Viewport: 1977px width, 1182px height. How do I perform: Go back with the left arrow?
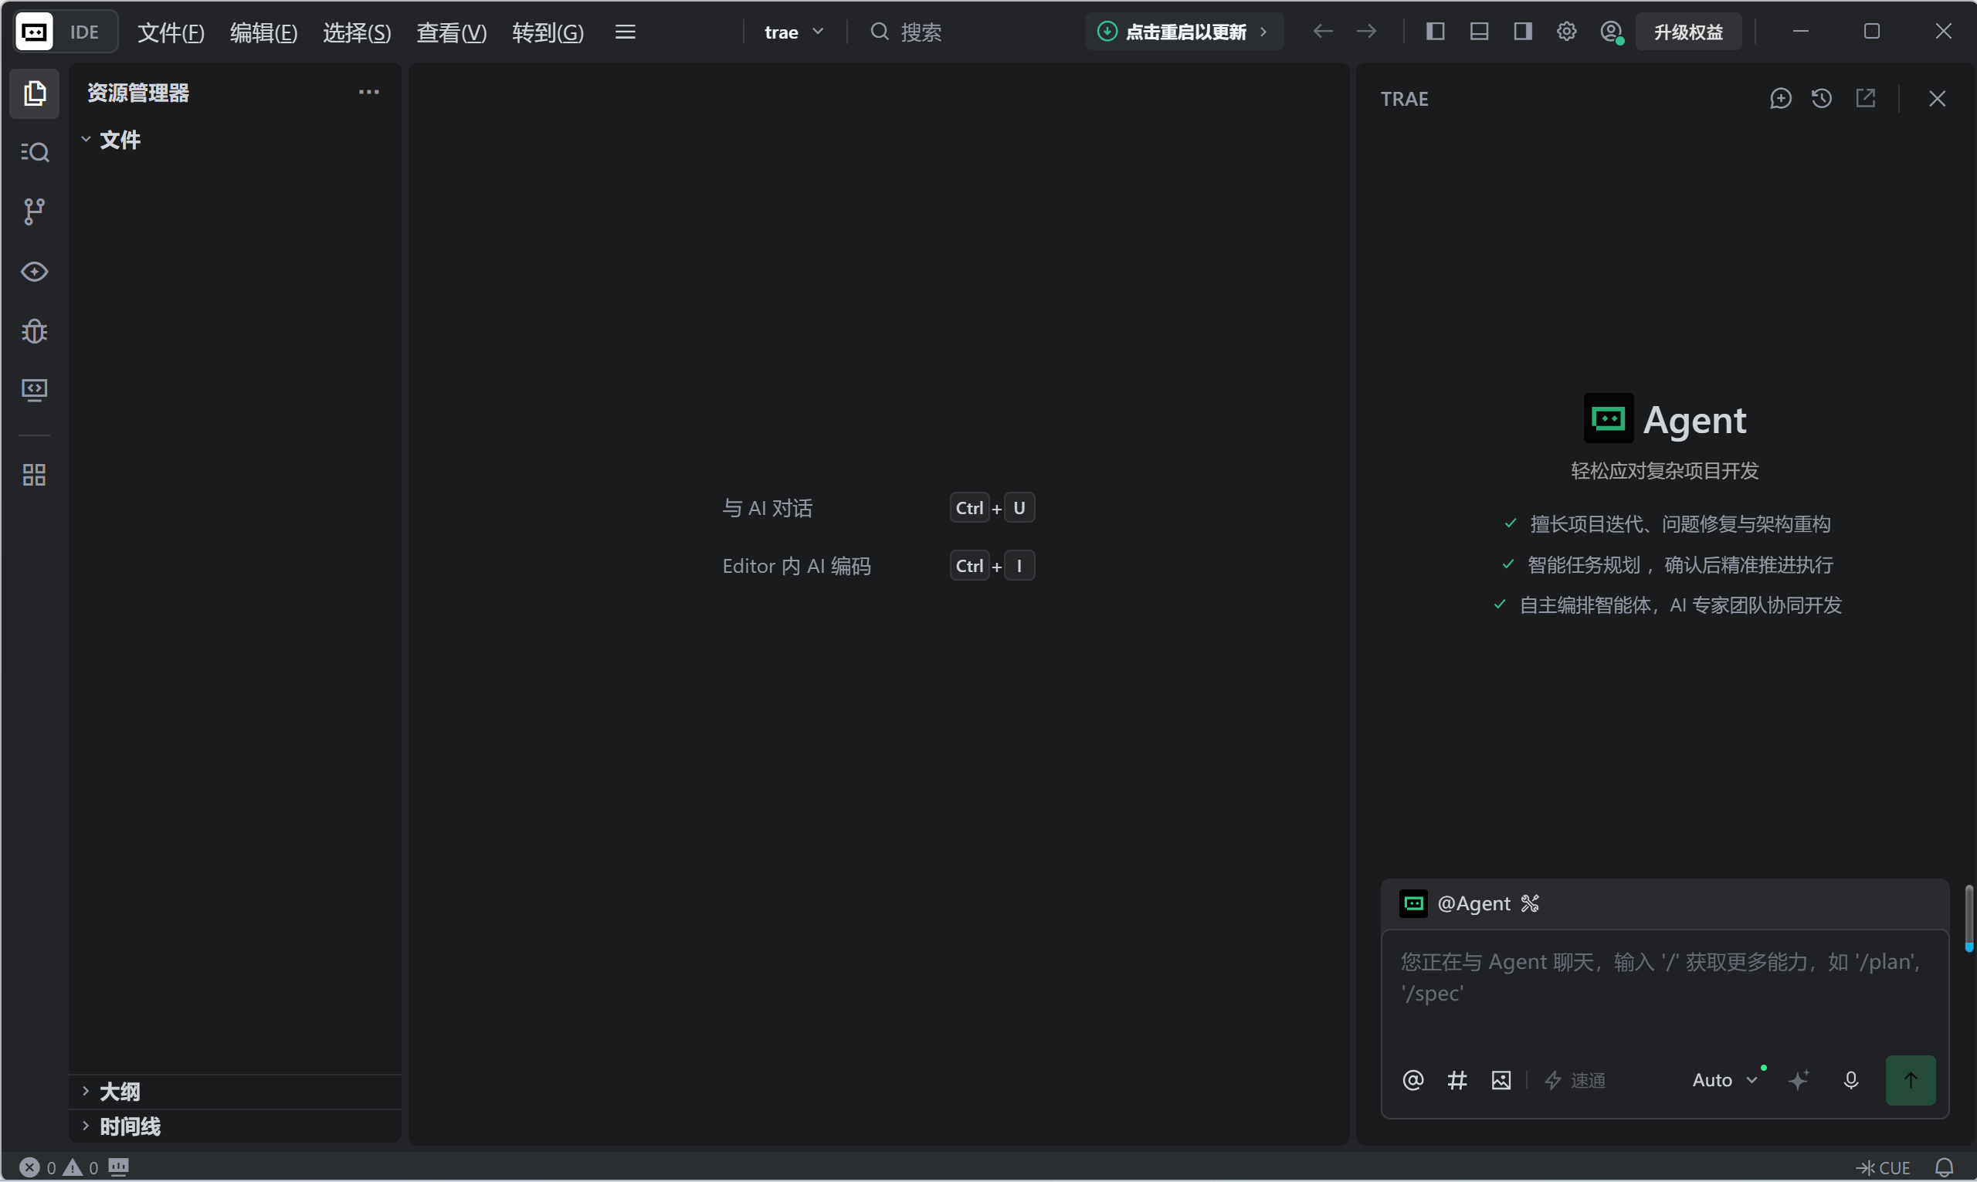pos(1323,32)
